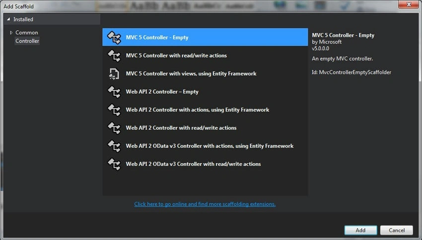Click the Web API 2 Controller – Empty icon

114,92
